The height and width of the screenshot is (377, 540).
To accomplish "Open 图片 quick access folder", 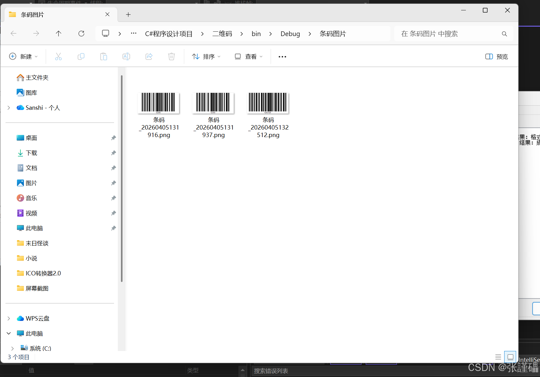I will [27, 183].
